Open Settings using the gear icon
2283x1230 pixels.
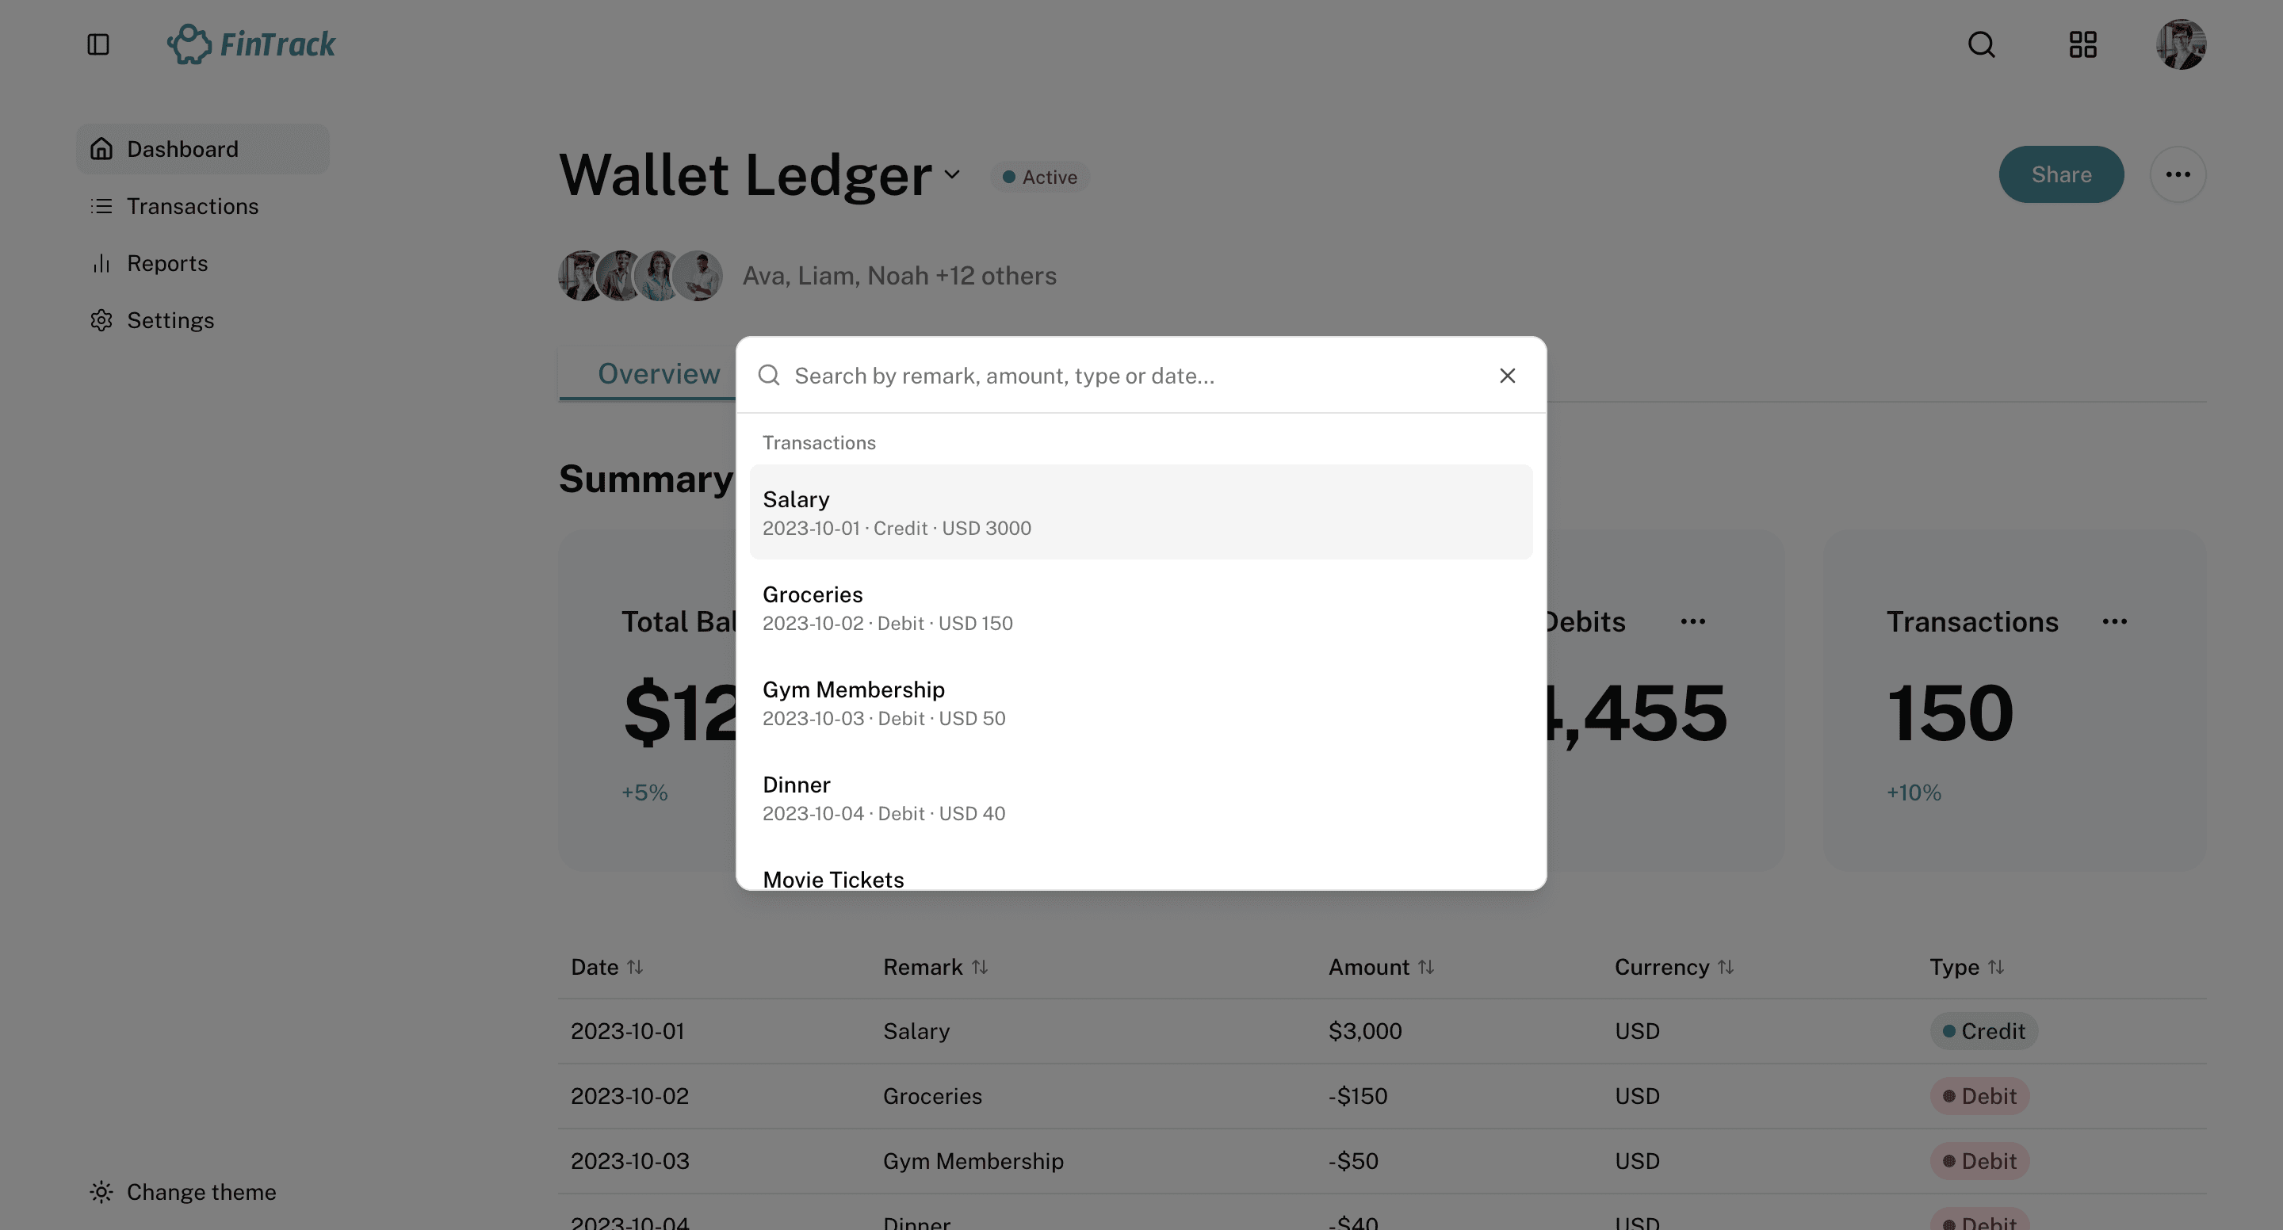click(102, 320)
